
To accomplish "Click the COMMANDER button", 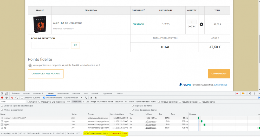I will tap(219, 74).
